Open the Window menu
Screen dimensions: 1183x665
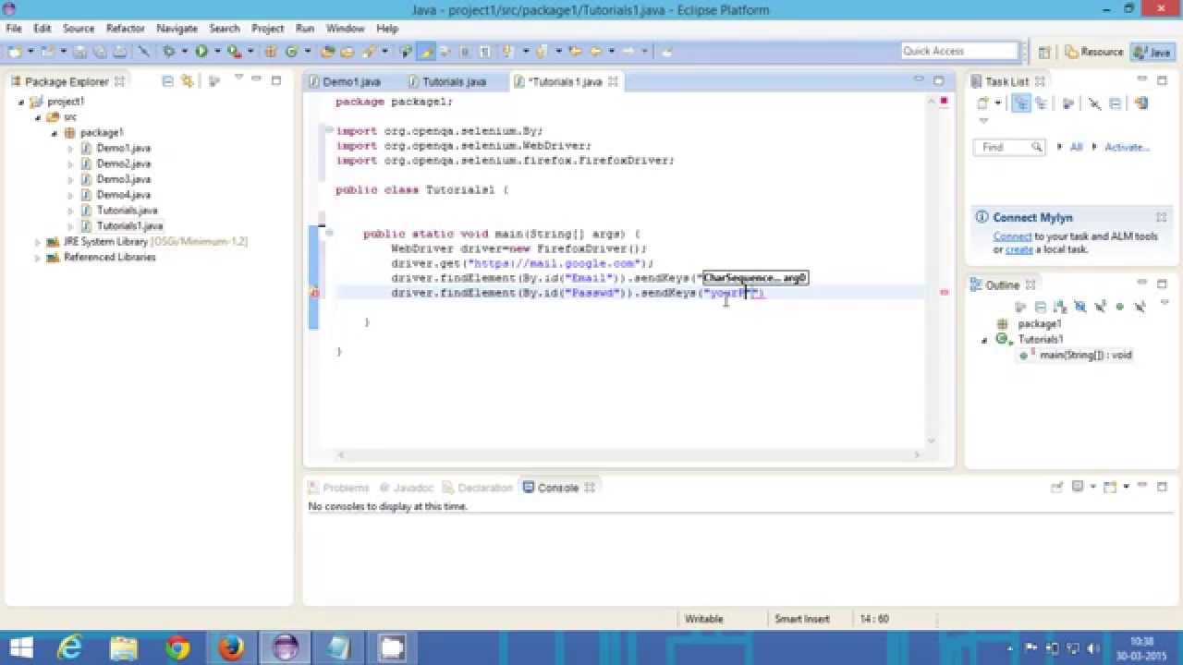(x=345, y=29)
